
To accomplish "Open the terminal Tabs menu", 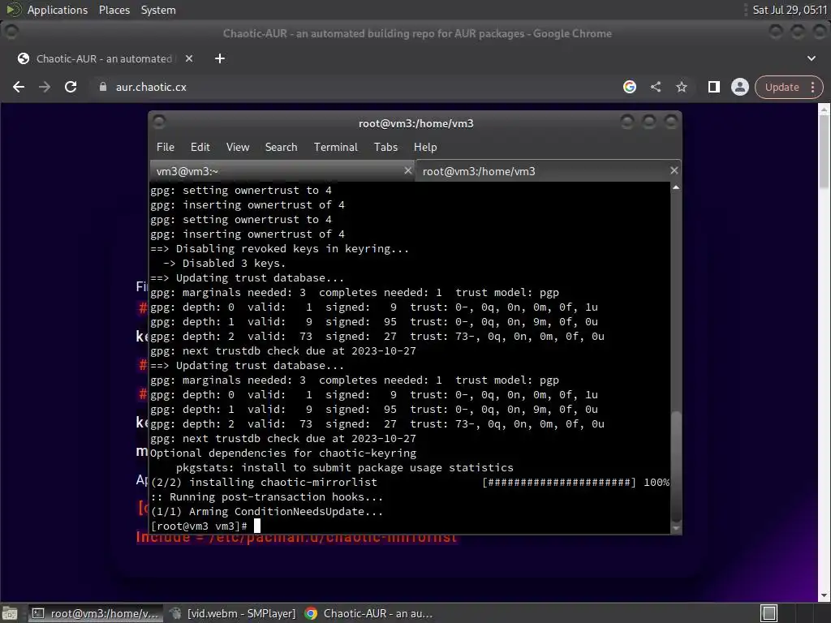I will [x=385, y=148].
